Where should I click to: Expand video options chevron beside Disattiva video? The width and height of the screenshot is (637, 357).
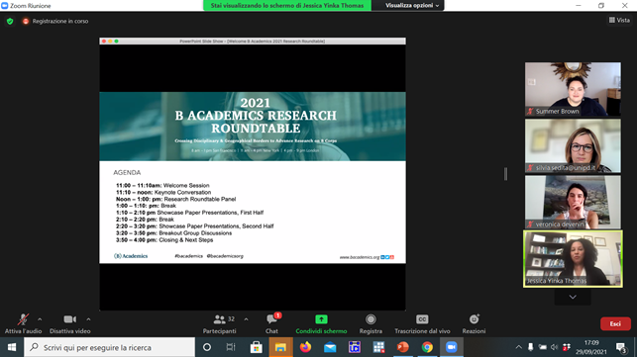[x=88, y=319]
